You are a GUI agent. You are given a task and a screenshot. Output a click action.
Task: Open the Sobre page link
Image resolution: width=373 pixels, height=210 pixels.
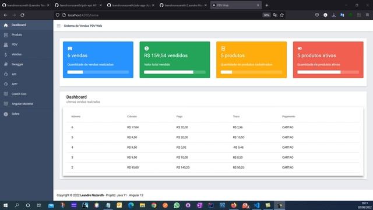[16, 114]
